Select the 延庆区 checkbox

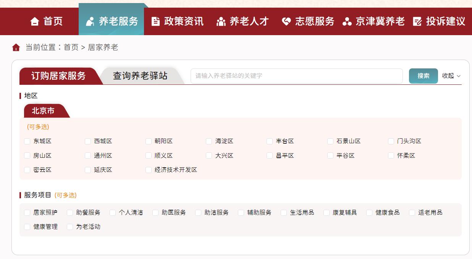(88, 170)
